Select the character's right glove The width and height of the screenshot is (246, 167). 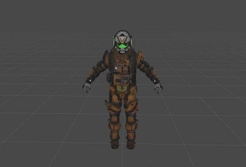(x=86, y=87)
